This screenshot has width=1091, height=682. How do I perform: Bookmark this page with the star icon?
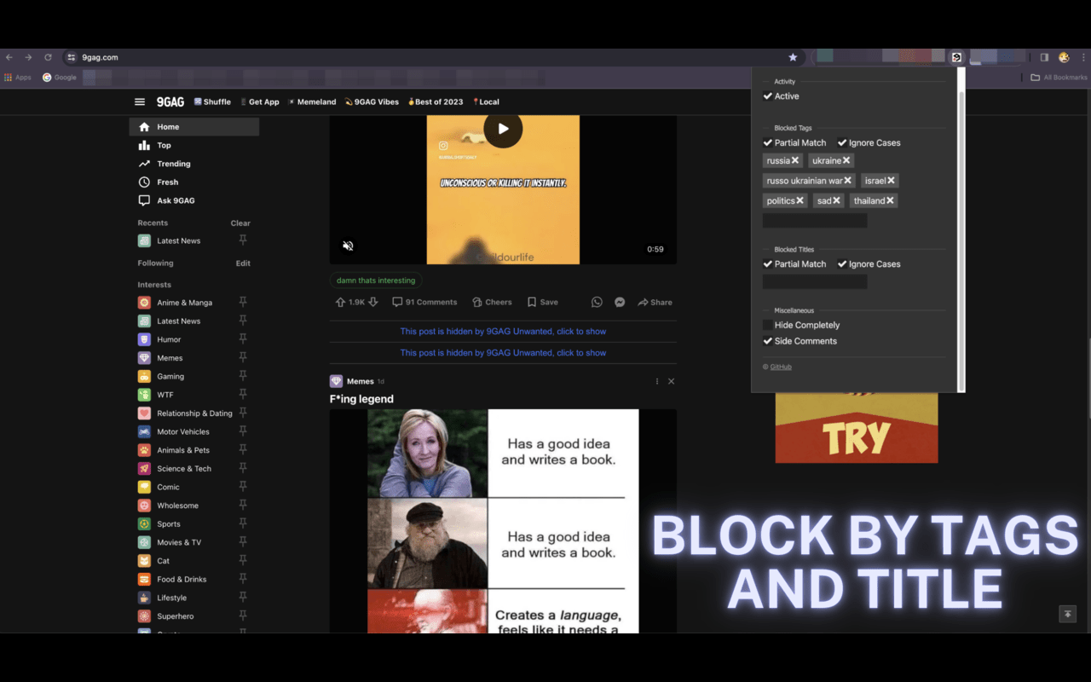click(793, 57)
